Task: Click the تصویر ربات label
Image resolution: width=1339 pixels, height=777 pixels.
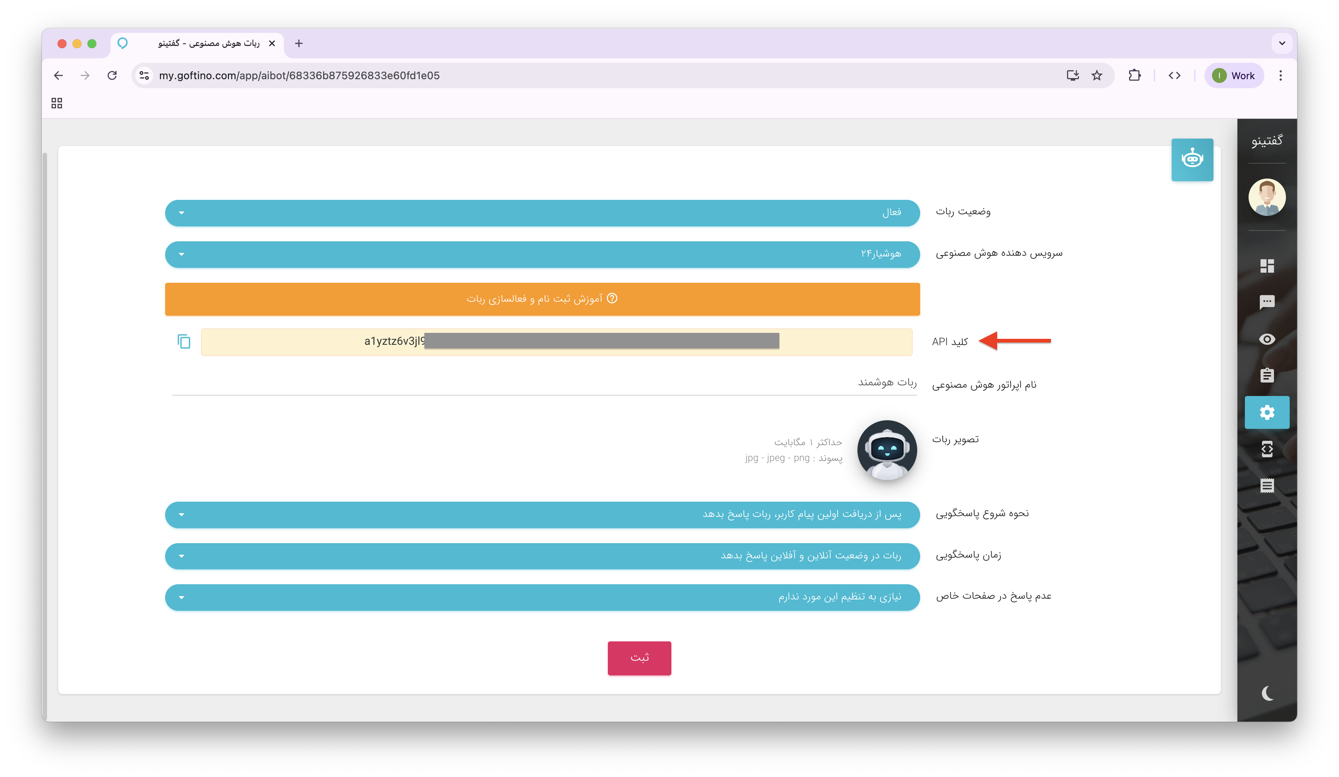Action: pos(955,440)
